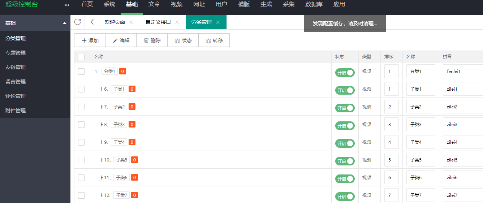This screenshot has width=483, height=203.
Task: Toggle the 开启 switch for 分类1
Action: pyautogui.click(x=345, y=73)
